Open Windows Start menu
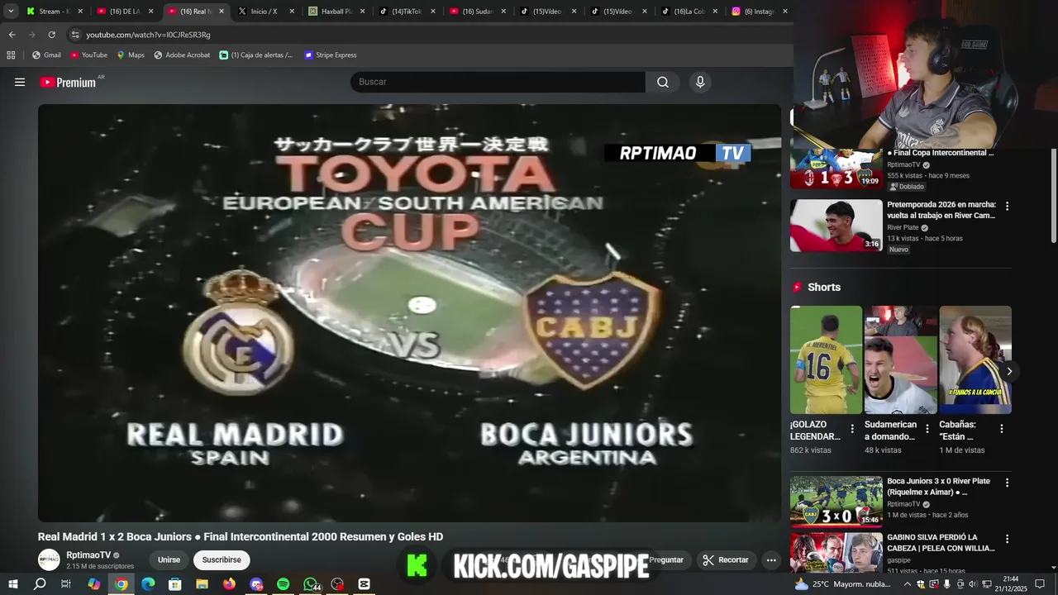 (13, 584)
